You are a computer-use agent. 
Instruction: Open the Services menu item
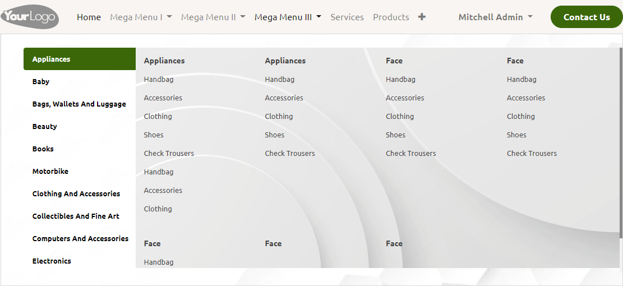tap(347, 17)
